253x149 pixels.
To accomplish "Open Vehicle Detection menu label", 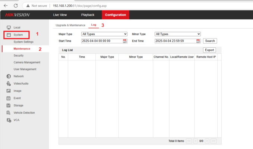I will coord(24,113).
